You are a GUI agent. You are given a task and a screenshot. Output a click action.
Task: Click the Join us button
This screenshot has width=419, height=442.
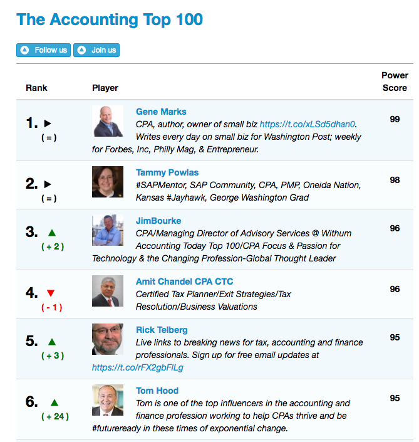pos(96,50)
